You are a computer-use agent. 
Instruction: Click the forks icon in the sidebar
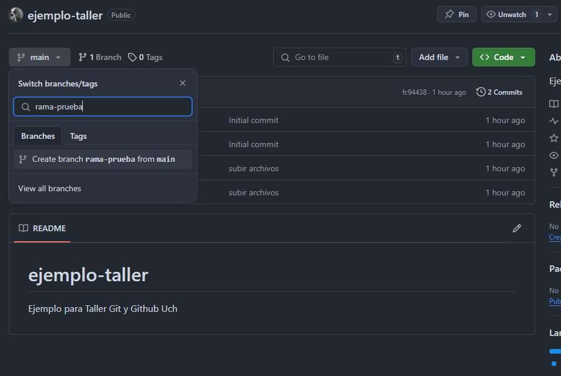pyautogui.click(x=554, y=172)
